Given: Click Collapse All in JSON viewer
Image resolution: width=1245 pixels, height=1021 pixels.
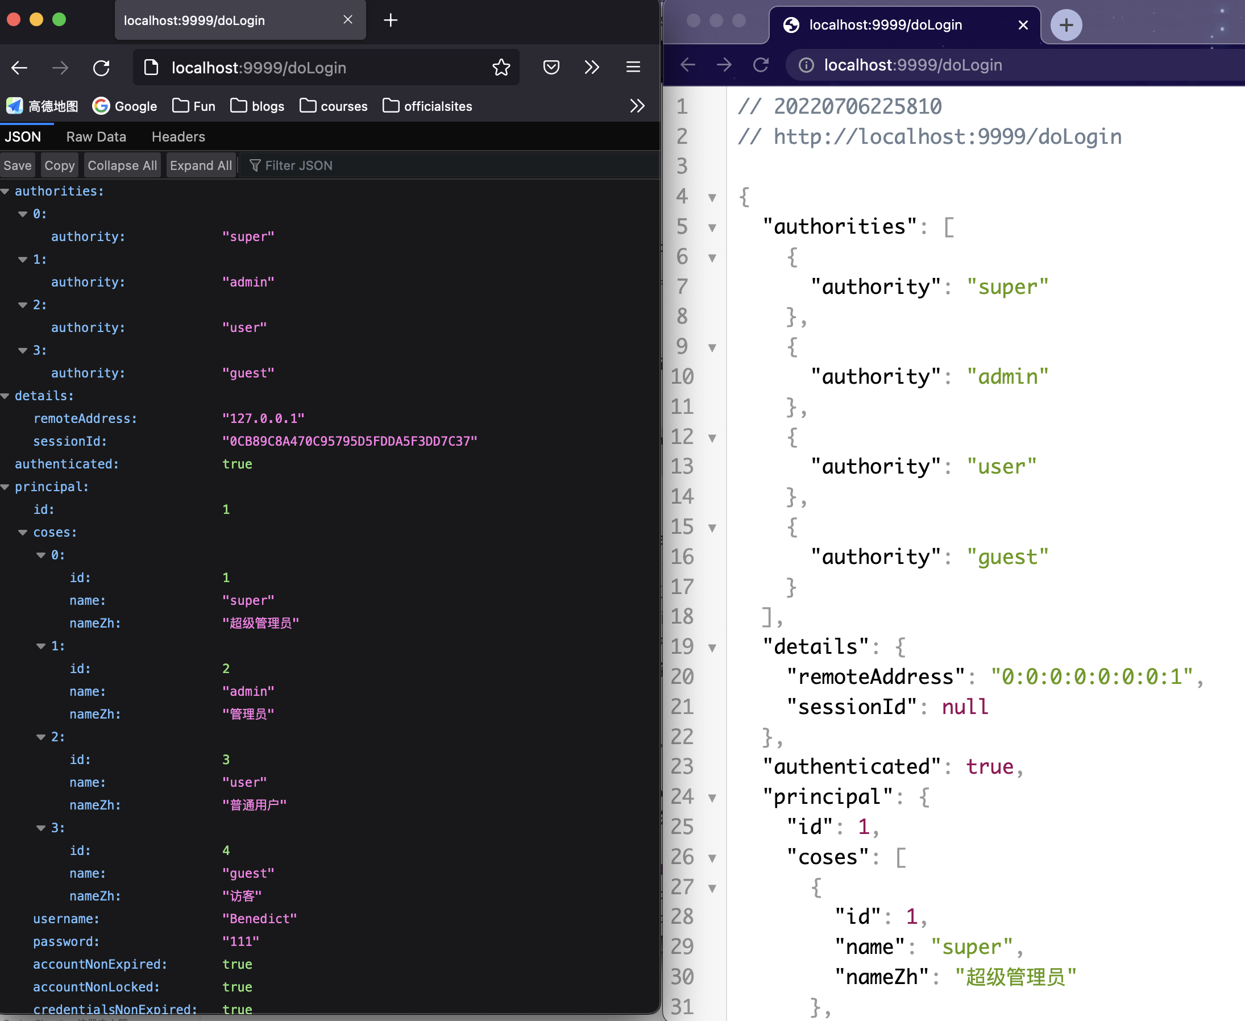Looking at the screenshot, I should (122, 166).
